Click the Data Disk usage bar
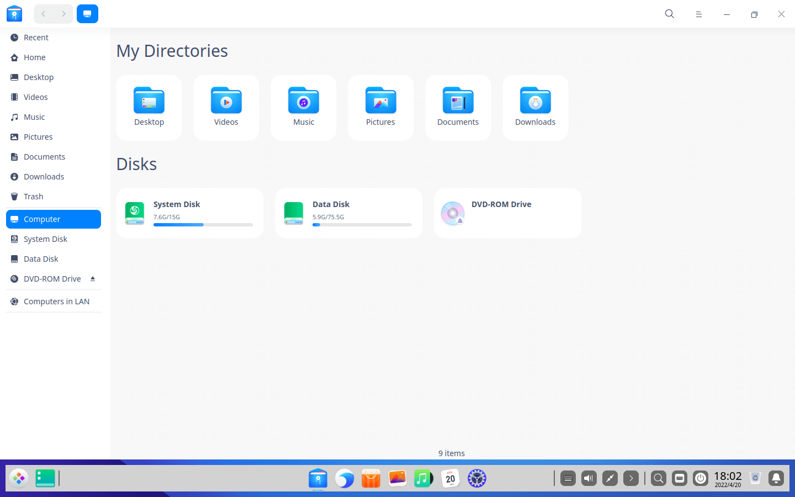The image size is (795, 497). click(x=362, y=225)
